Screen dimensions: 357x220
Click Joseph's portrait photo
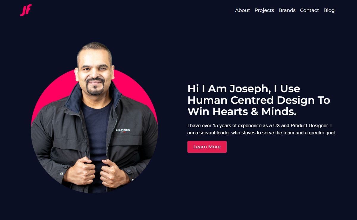click(x=94, y=117)
